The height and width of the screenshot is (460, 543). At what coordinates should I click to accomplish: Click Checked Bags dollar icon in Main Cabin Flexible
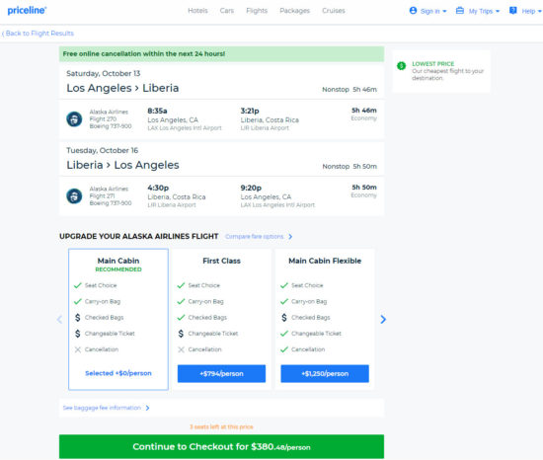pos(284,318)
